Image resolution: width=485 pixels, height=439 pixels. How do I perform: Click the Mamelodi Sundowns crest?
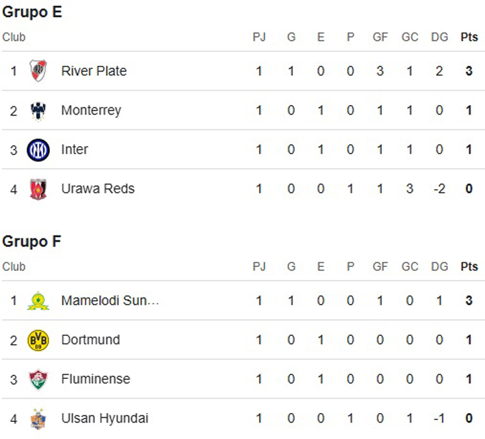38,300
